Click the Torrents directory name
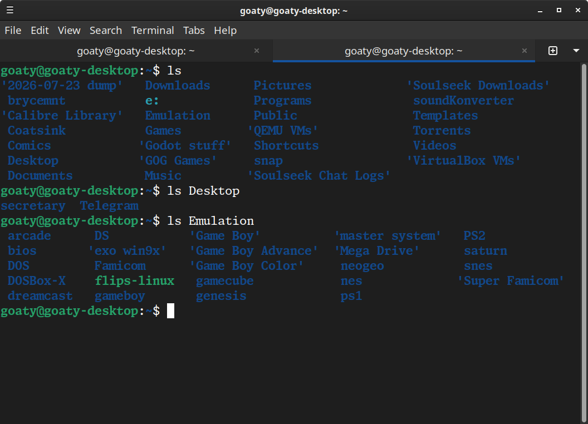This screenshot has height=424, width=588. [x=442, y=130]
